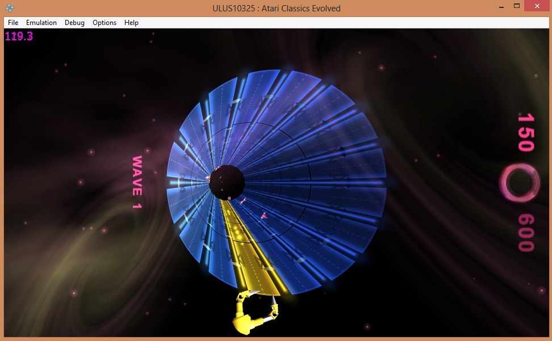Click the red enemy farthest from the black hole
552x341 pixels.
click(264, 215)
